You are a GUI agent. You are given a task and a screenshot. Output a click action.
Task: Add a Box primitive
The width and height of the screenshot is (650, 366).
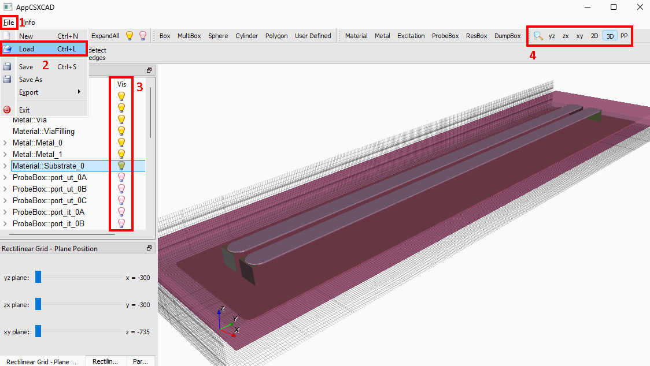(165, 36)
